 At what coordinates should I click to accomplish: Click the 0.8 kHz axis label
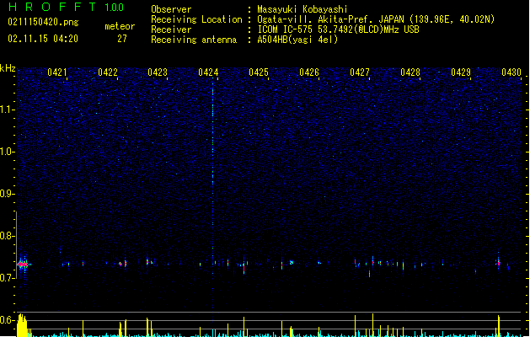tap(8, 236)
